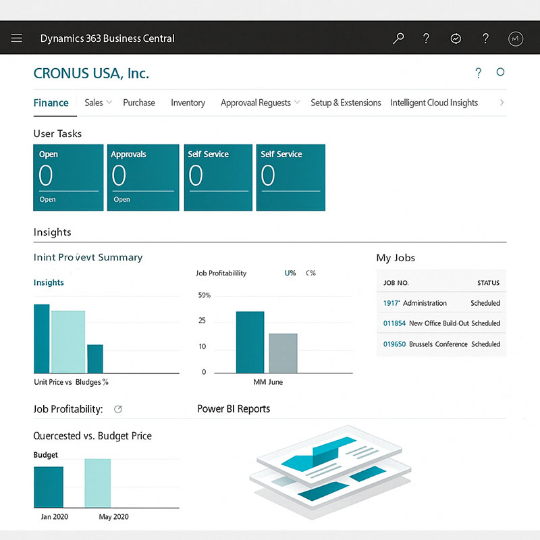Click New Office Build Out text
This screenshot has width=540, height=540.
[439, 323]
